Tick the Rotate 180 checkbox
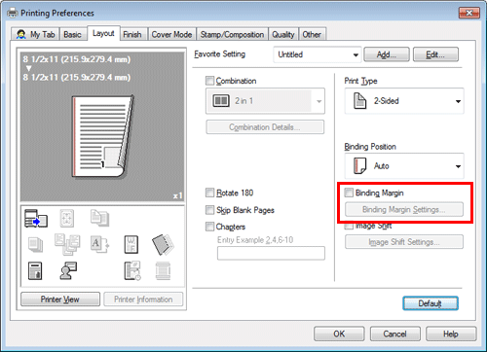The image size is (487, 352). (x=210, y=193)
